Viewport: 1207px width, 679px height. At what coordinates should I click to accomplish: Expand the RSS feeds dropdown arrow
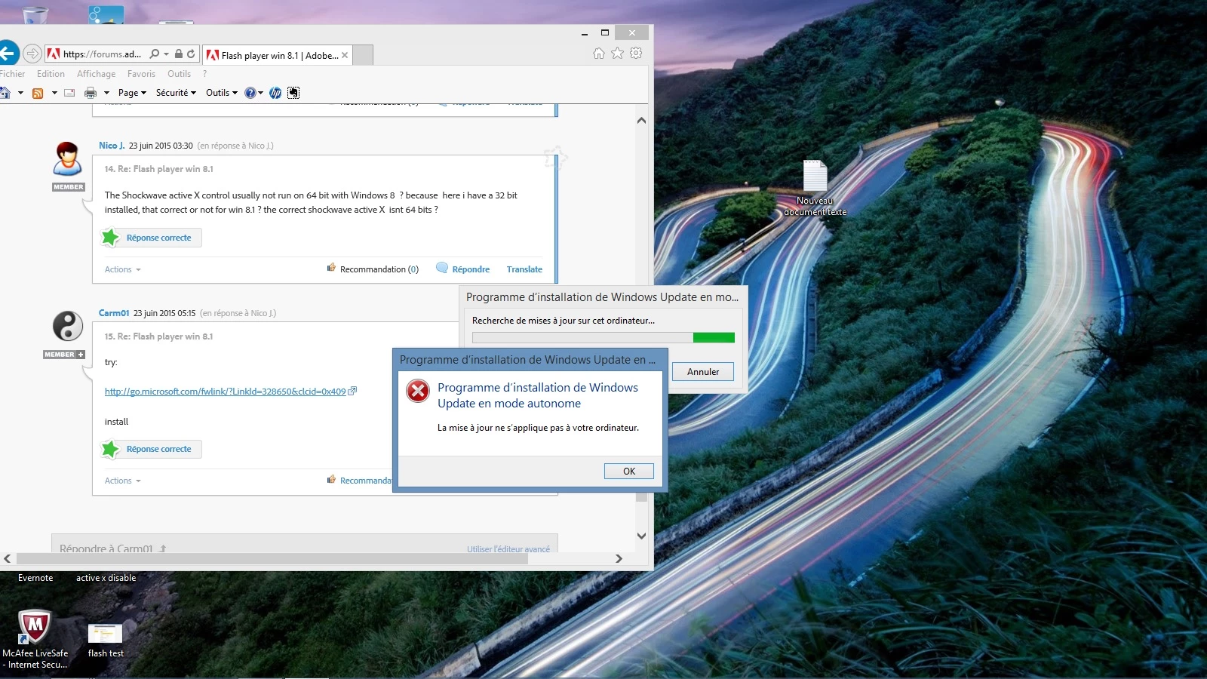click(54, 93)
